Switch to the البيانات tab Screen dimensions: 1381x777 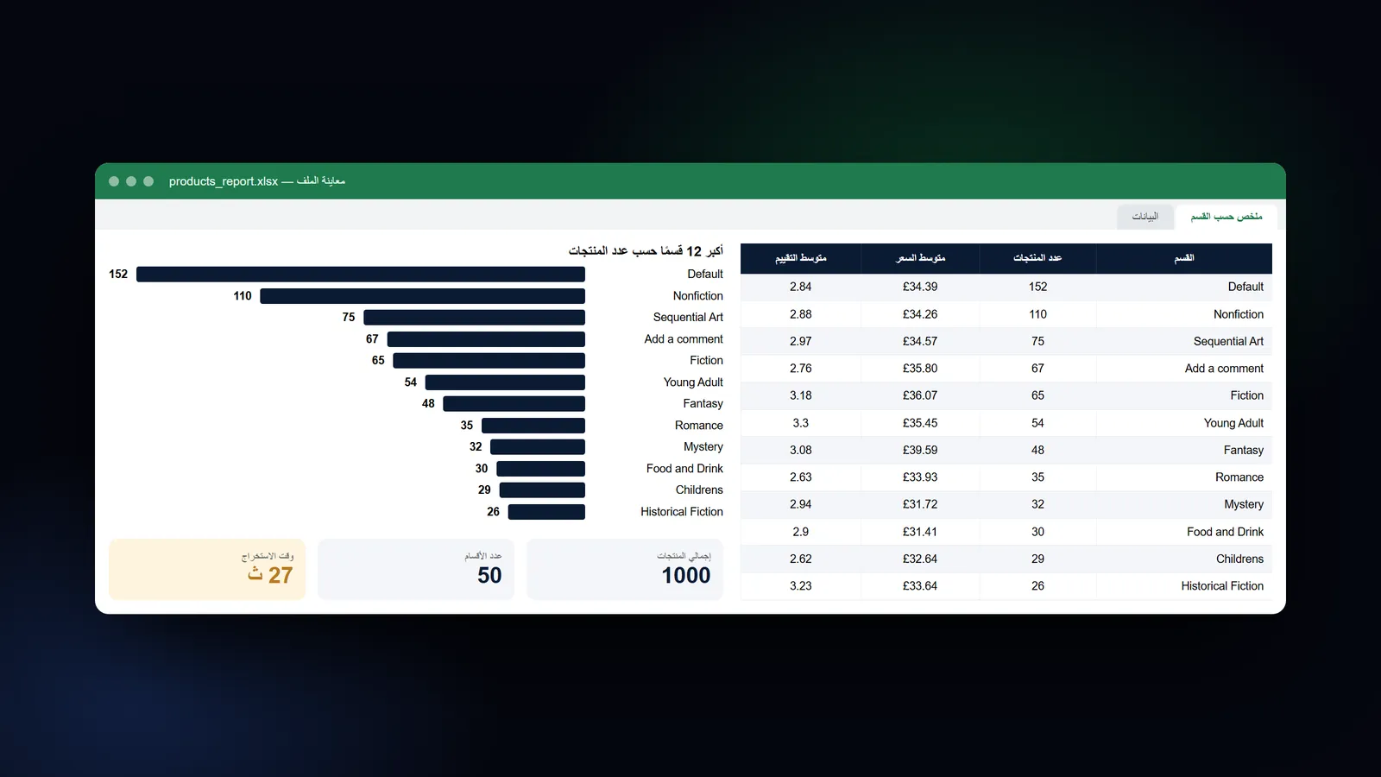point(1145,217)
